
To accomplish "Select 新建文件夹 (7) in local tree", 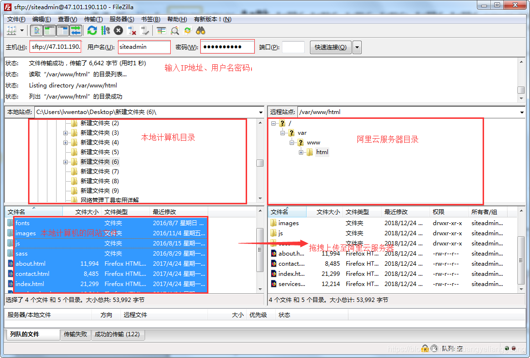I will pyautogui.click(x=100, y=171).
